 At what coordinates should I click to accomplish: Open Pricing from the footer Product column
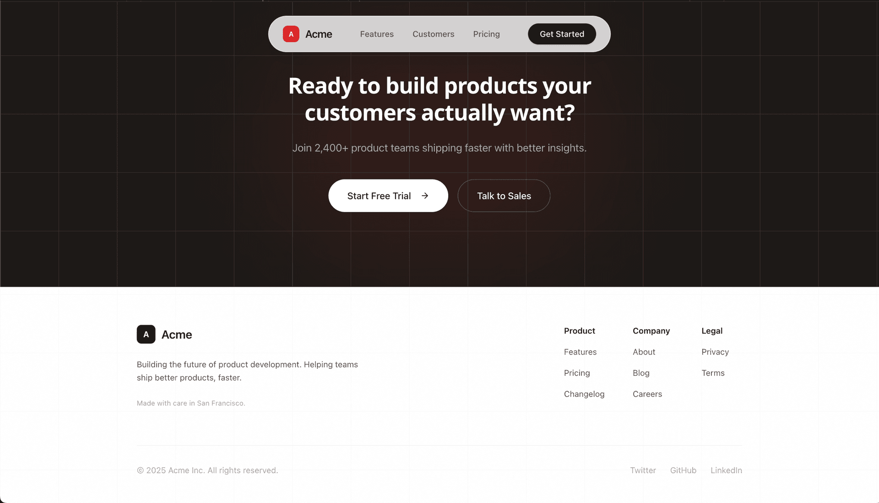point(576,373)
